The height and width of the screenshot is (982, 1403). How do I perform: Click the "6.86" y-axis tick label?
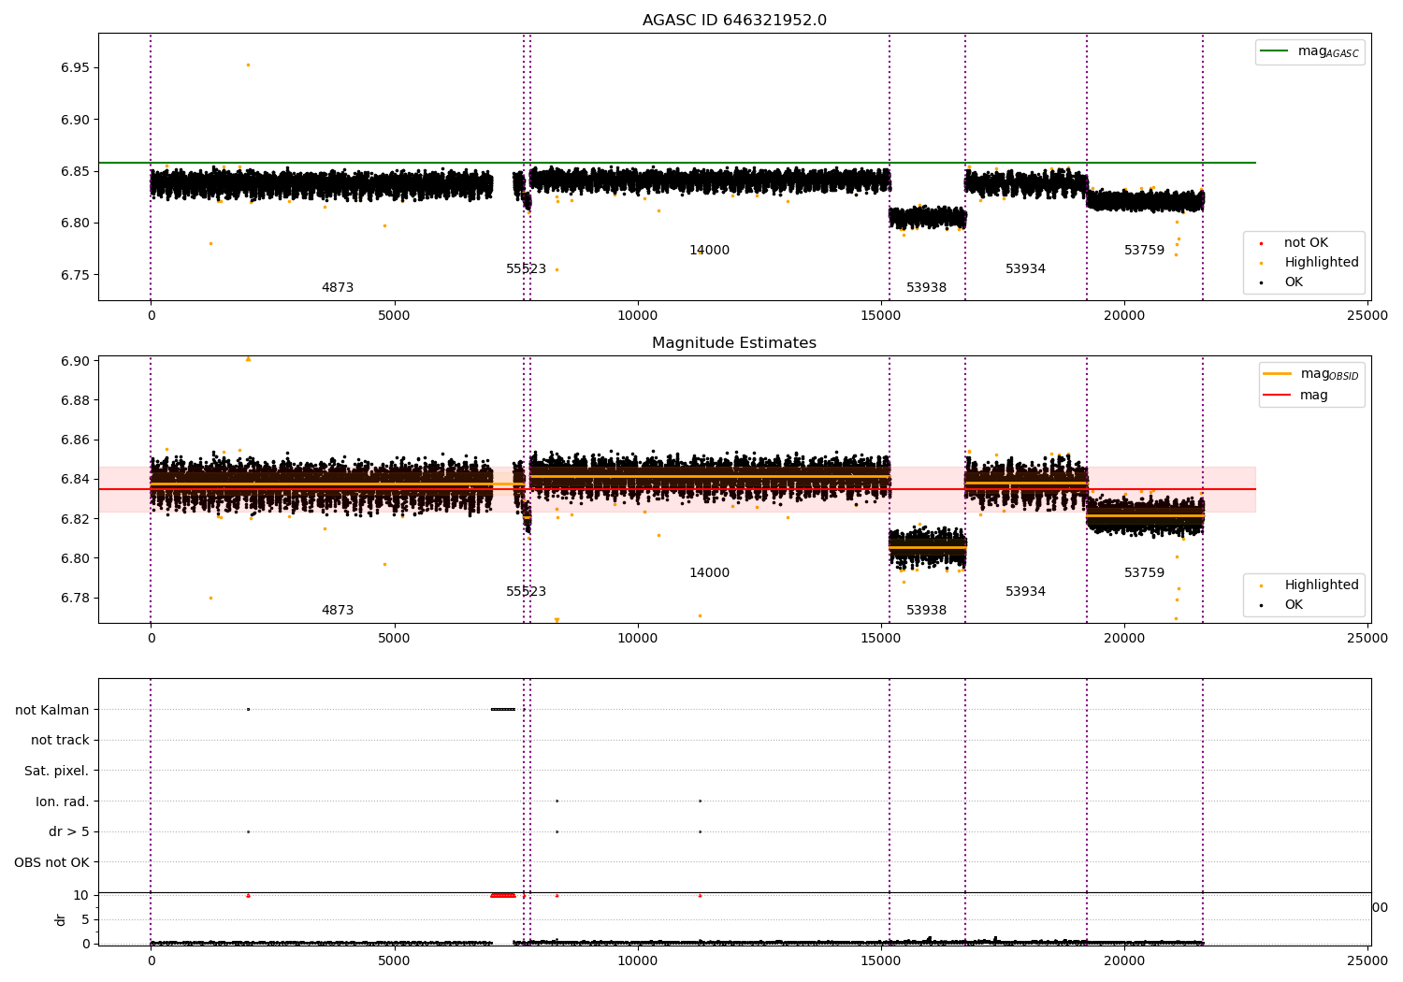[76, 440]
